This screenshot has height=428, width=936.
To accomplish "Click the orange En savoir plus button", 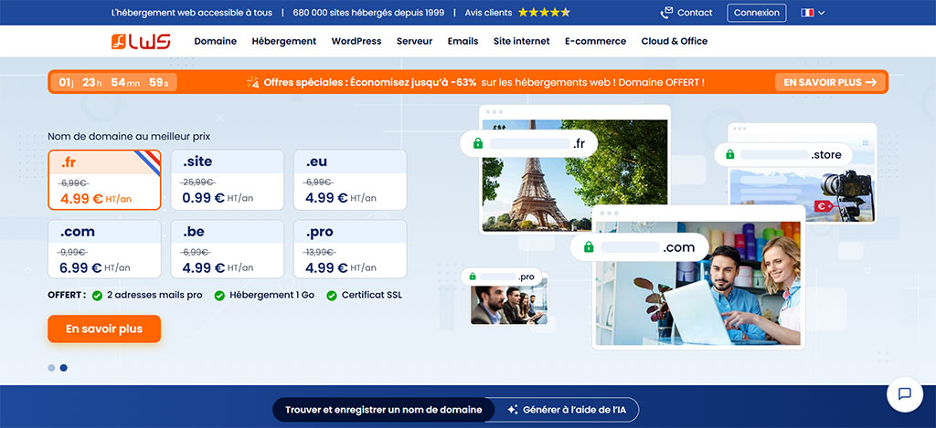I will (104, 329).
